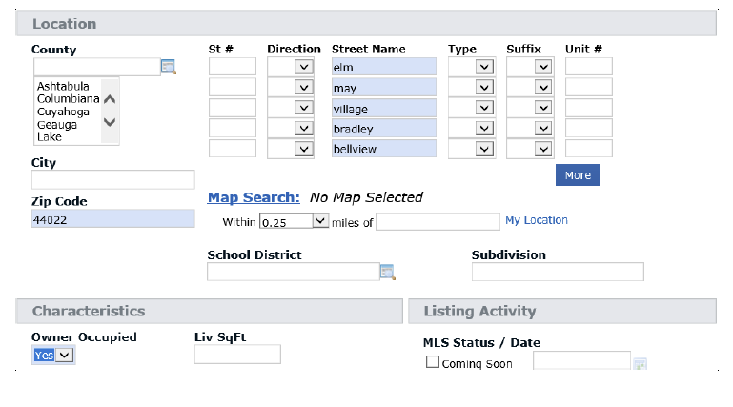Select Ashtabula in the County list
Viewport: 733px width, 407px height.
(x=63, y=86)
